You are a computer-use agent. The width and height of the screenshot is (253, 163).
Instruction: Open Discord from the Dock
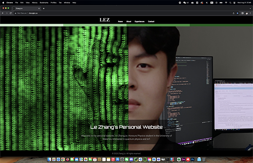(x=131, y=159)
